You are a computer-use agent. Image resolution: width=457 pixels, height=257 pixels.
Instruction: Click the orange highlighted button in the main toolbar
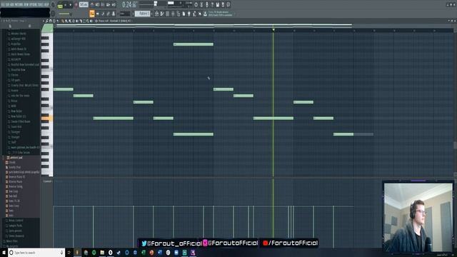[x=92, y=14]
